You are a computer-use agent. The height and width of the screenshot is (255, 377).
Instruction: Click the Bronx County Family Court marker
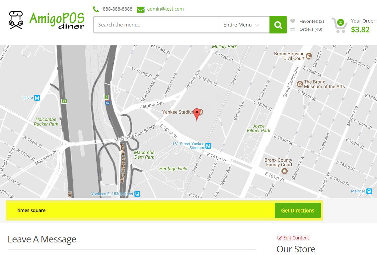click(284, 171)
